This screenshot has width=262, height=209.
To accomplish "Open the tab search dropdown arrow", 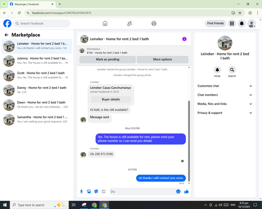I will [4, 4].
